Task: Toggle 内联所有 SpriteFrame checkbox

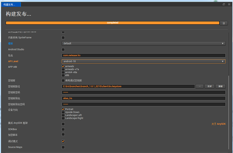Action: [x=63, y=37]
